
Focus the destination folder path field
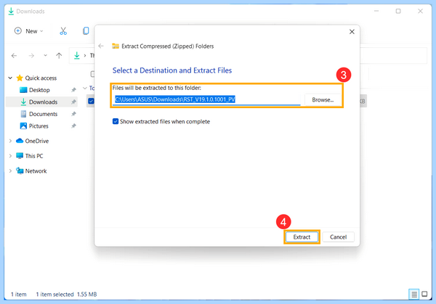coord(207,99)
